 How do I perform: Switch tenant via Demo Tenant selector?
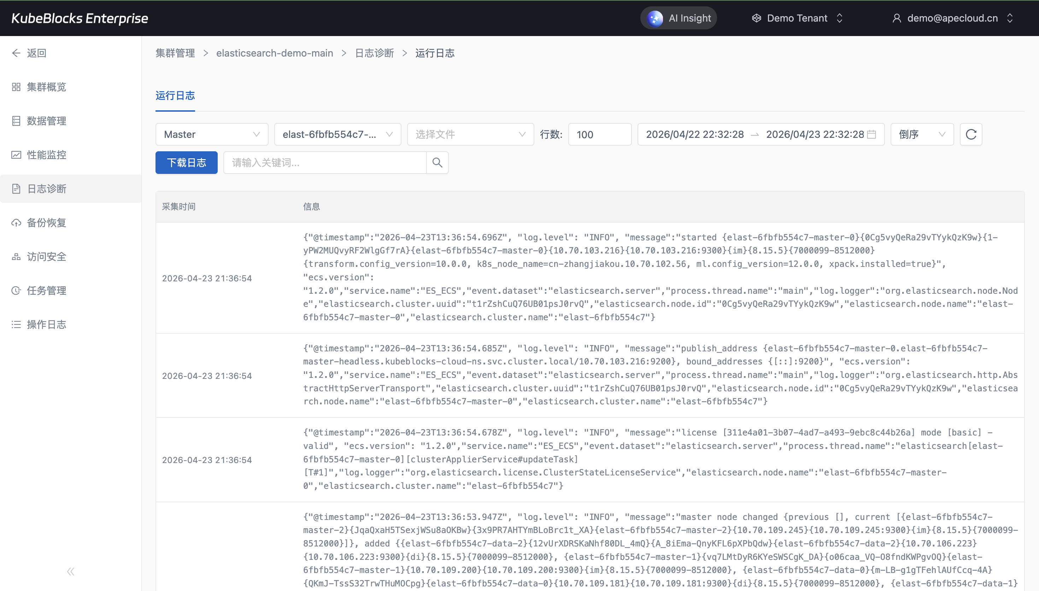(x=797, y=18)
